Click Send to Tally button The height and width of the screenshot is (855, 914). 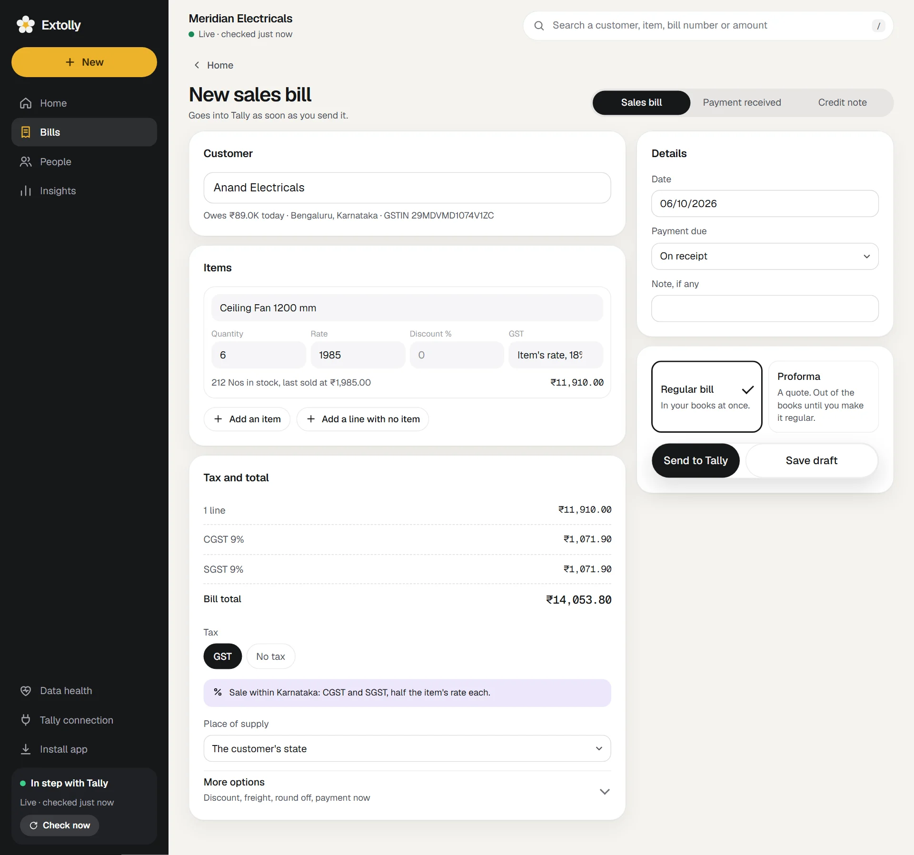[x=695, y=460]
